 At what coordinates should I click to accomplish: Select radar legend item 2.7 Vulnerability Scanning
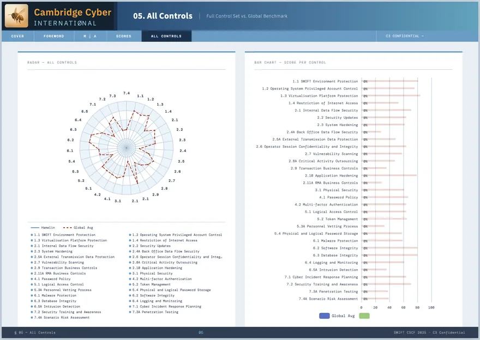tap(57, 262)
